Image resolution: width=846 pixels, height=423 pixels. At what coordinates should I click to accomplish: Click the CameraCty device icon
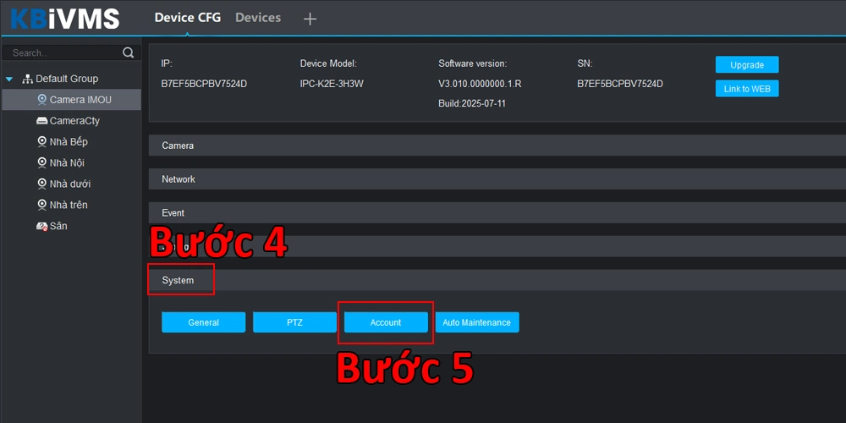(x=42, y=121)
